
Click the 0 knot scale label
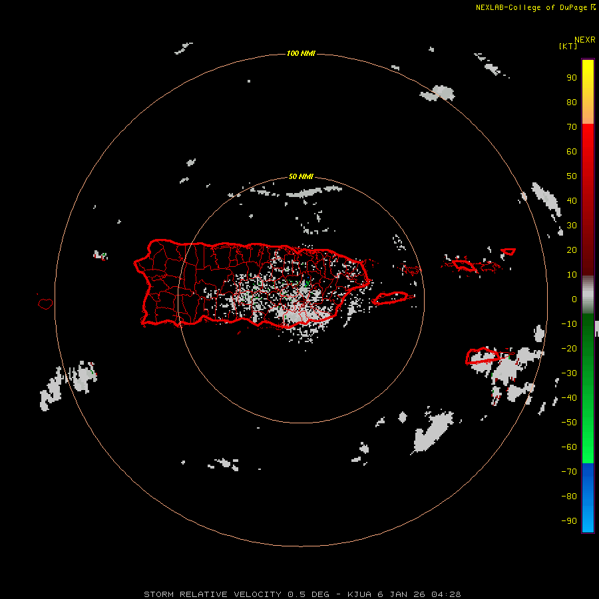click(x=574, y=299)
